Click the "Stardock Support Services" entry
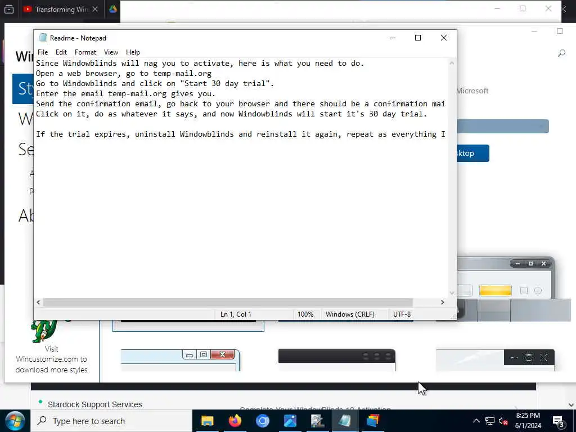576x432 pixels. (x=94, y=404)
